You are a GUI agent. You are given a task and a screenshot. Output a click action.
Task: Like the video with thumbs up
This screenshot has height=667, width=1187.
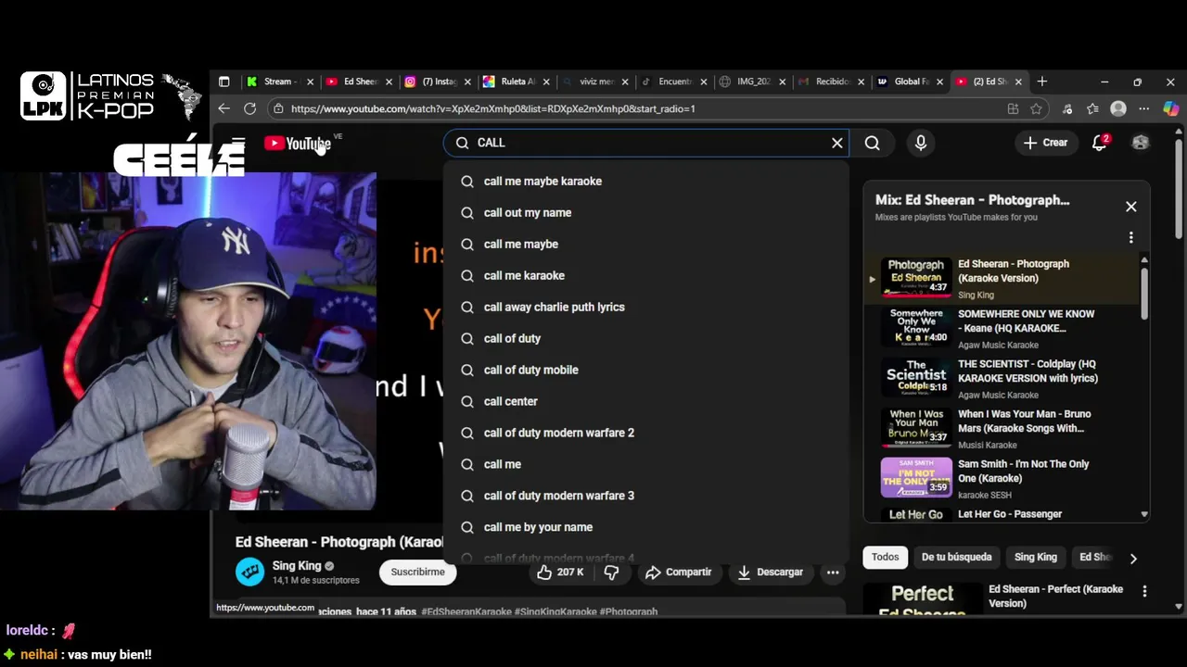tap(560, 572)
